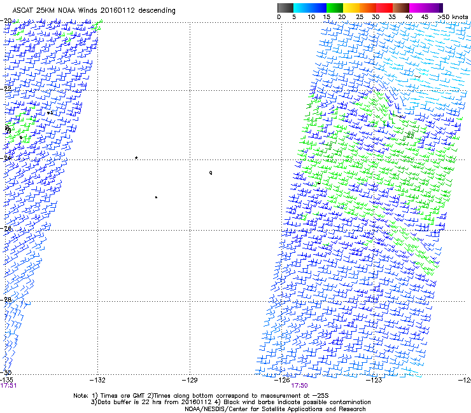Click the green 15-20 knots color swatch

[335, 8]
